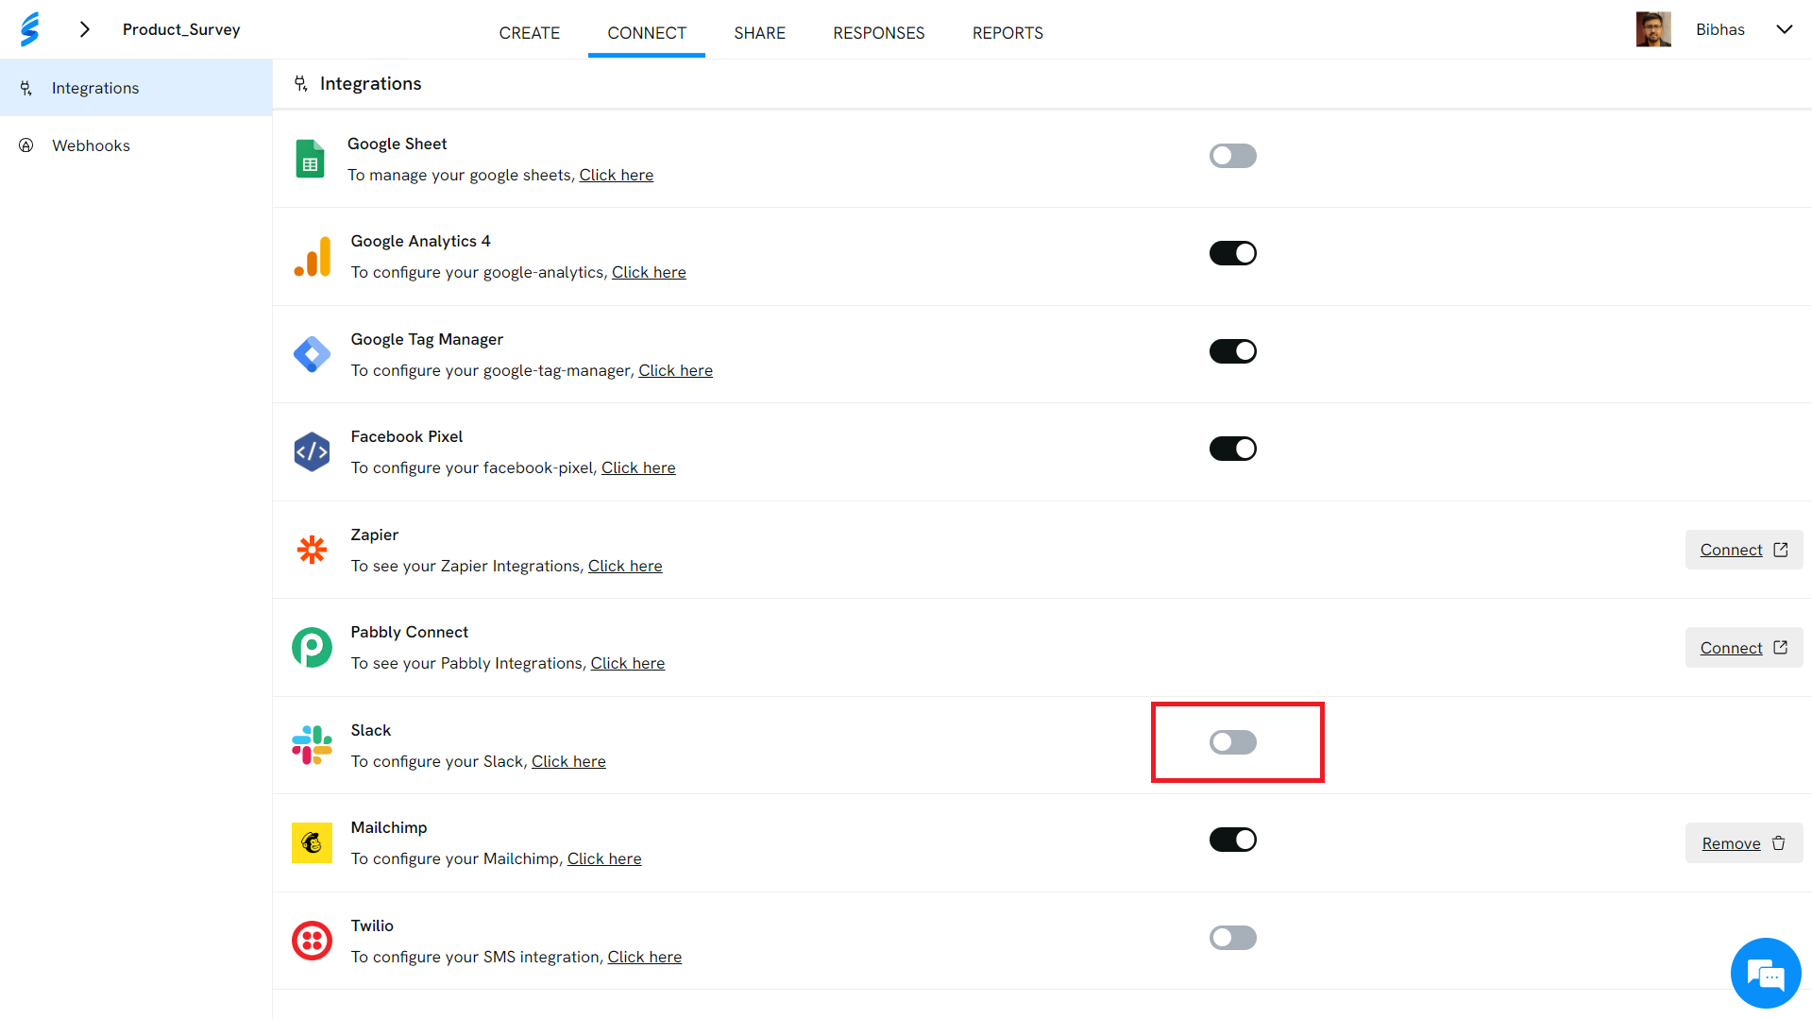The image size is (1812, 1019).
Task: Click the Facebook Pixel icon
Action: click(x=312, y=452)
